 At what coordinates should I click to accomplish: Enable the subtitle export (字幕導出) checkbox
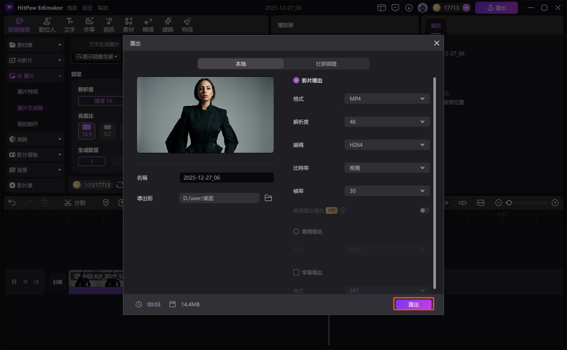coord(296,272)
